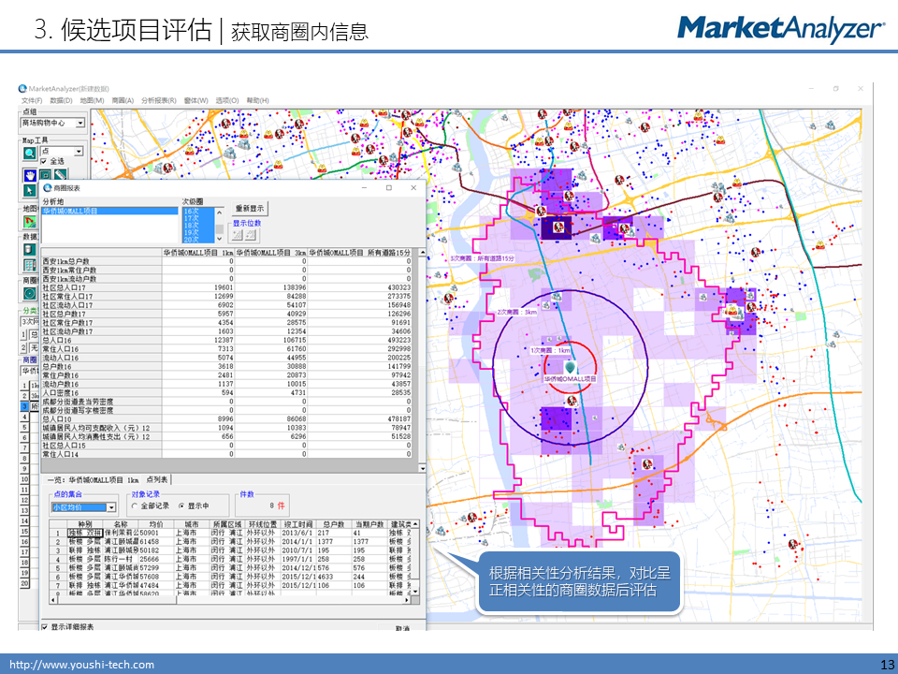Switch to the 点列表 tab

pos(157,479)
